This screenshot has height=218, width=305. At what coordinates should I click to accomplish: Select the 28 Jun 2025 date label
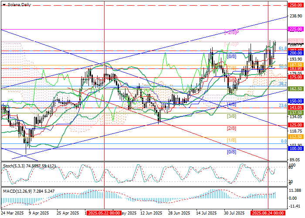coord(179,213)
